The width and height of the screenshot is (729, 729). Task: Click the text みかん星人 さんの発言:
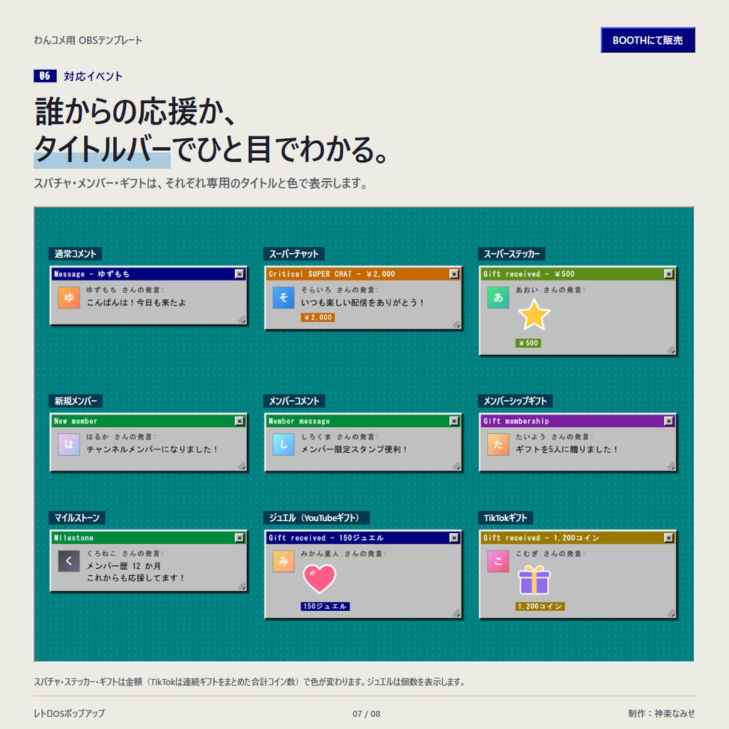click(x=344, y=554)
